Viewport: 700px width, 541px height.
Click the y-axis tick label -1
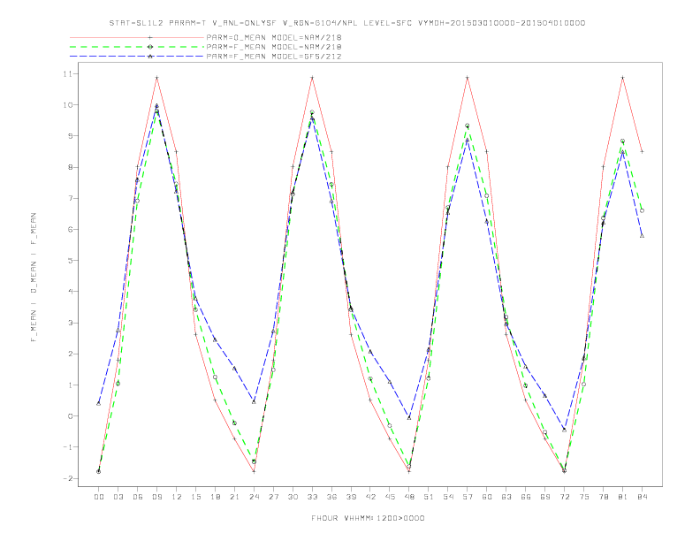(67, 447)
